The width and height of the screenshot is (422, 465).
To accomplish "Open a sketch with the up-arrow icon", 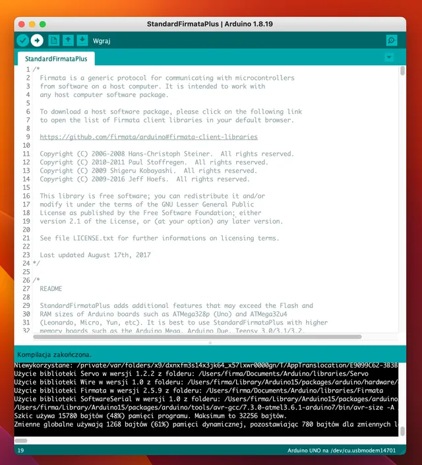I will click(x=68, y=40).
